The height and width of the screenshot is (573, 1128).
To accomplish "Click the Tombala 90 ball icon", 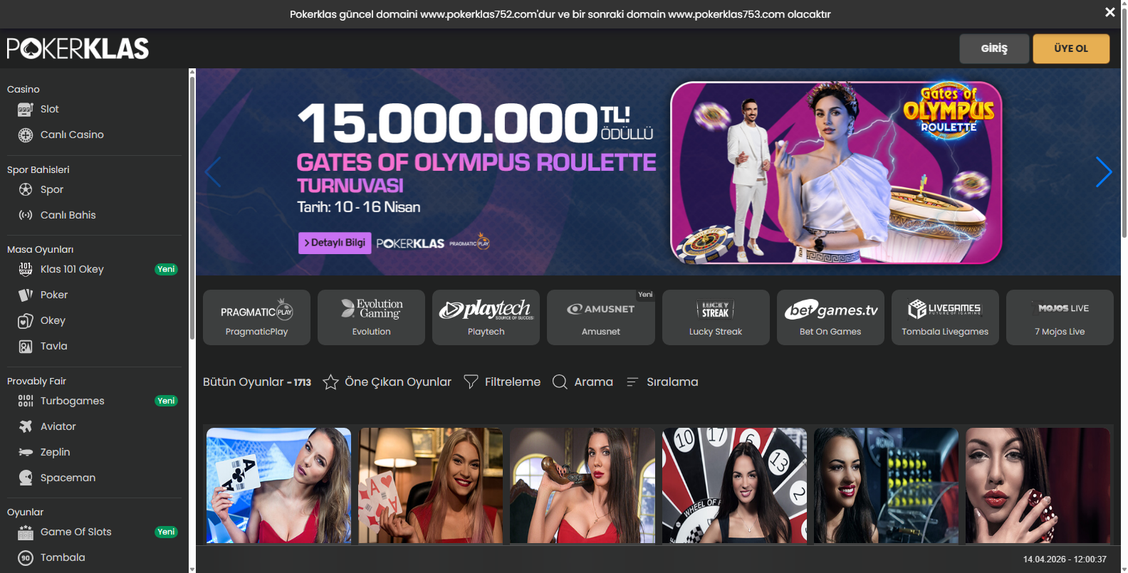I will click(26, 557).
